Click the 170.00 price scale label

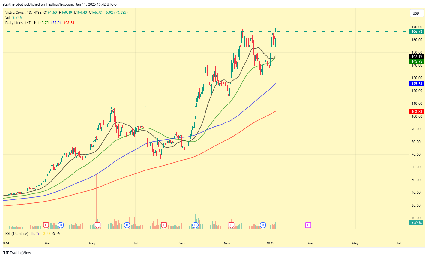[x=416, y=27]
